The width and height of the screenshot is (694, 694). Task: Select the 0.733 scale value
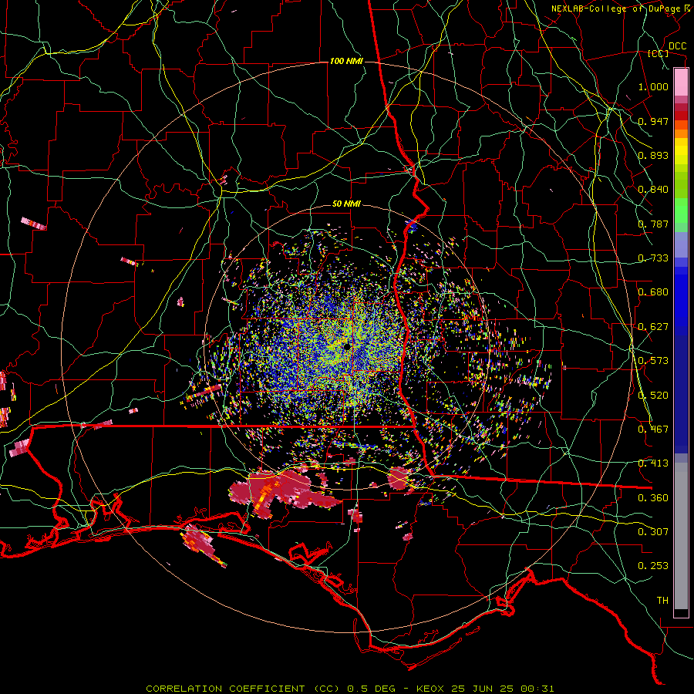click(x=653, y=258)
